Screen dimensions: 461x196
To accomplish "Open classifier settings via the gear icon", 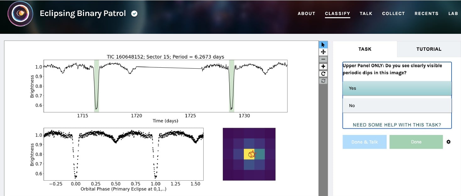I will click(448, 142).
